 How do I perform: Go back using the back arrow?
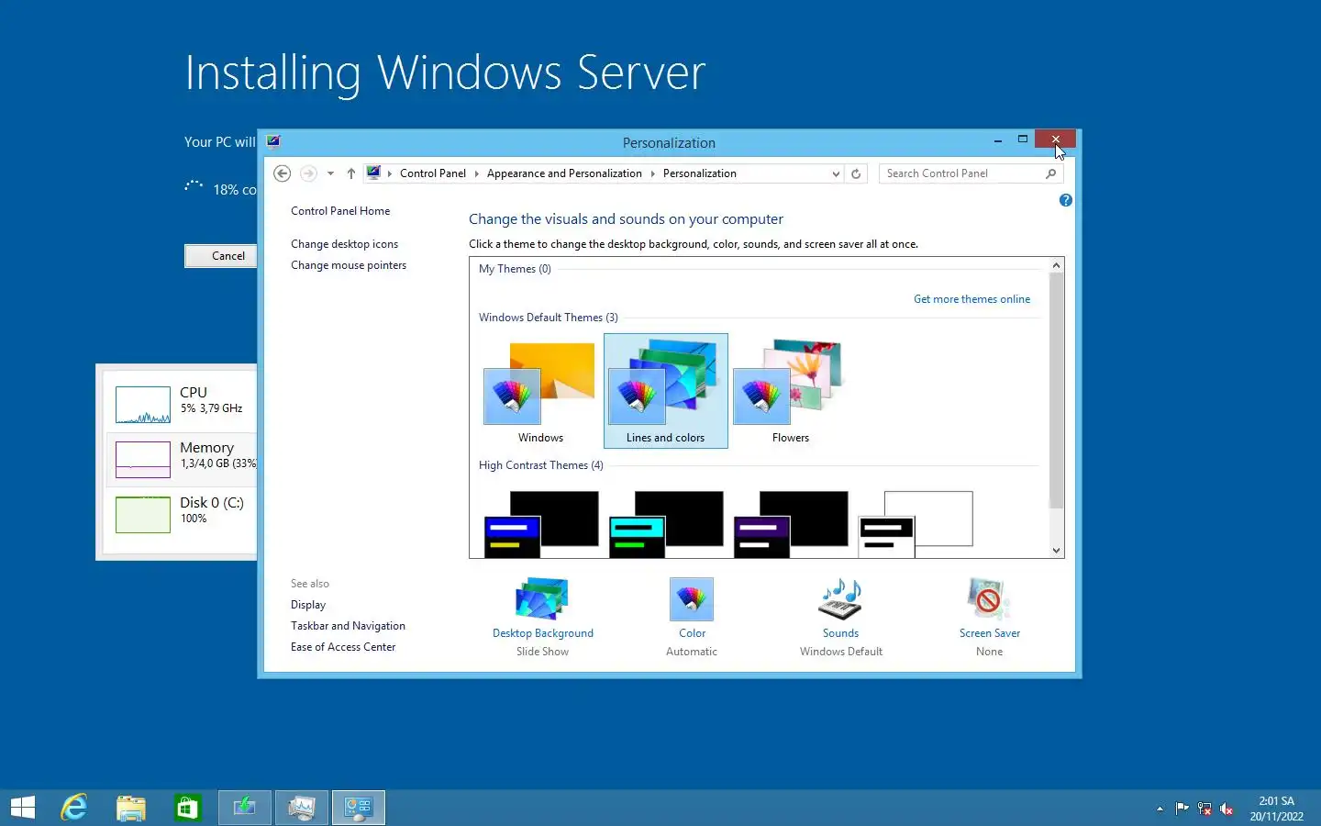283,173
